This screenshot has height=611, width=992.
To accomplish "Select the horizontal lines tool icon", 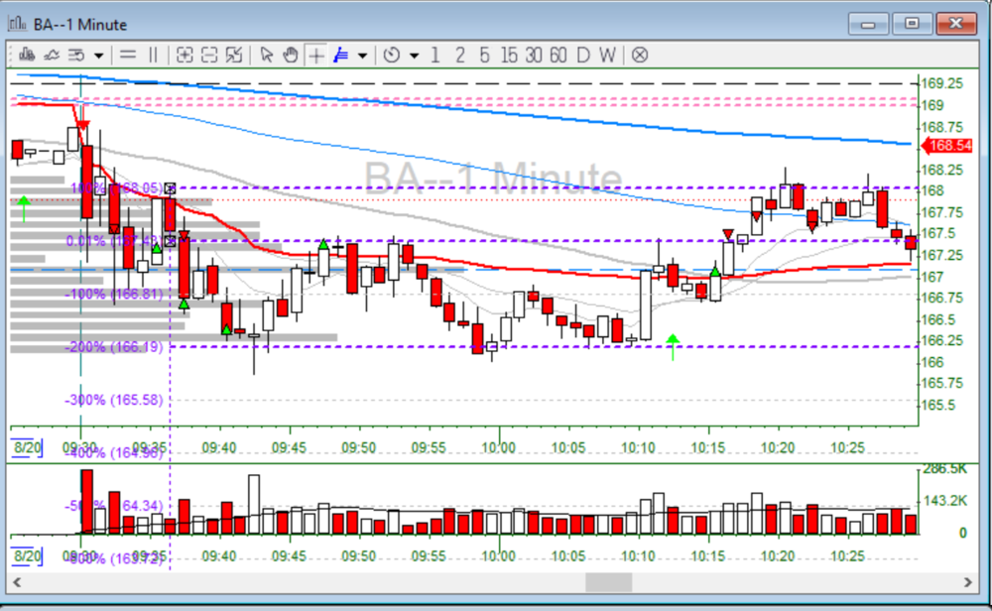I will click(x=128, y=56).
